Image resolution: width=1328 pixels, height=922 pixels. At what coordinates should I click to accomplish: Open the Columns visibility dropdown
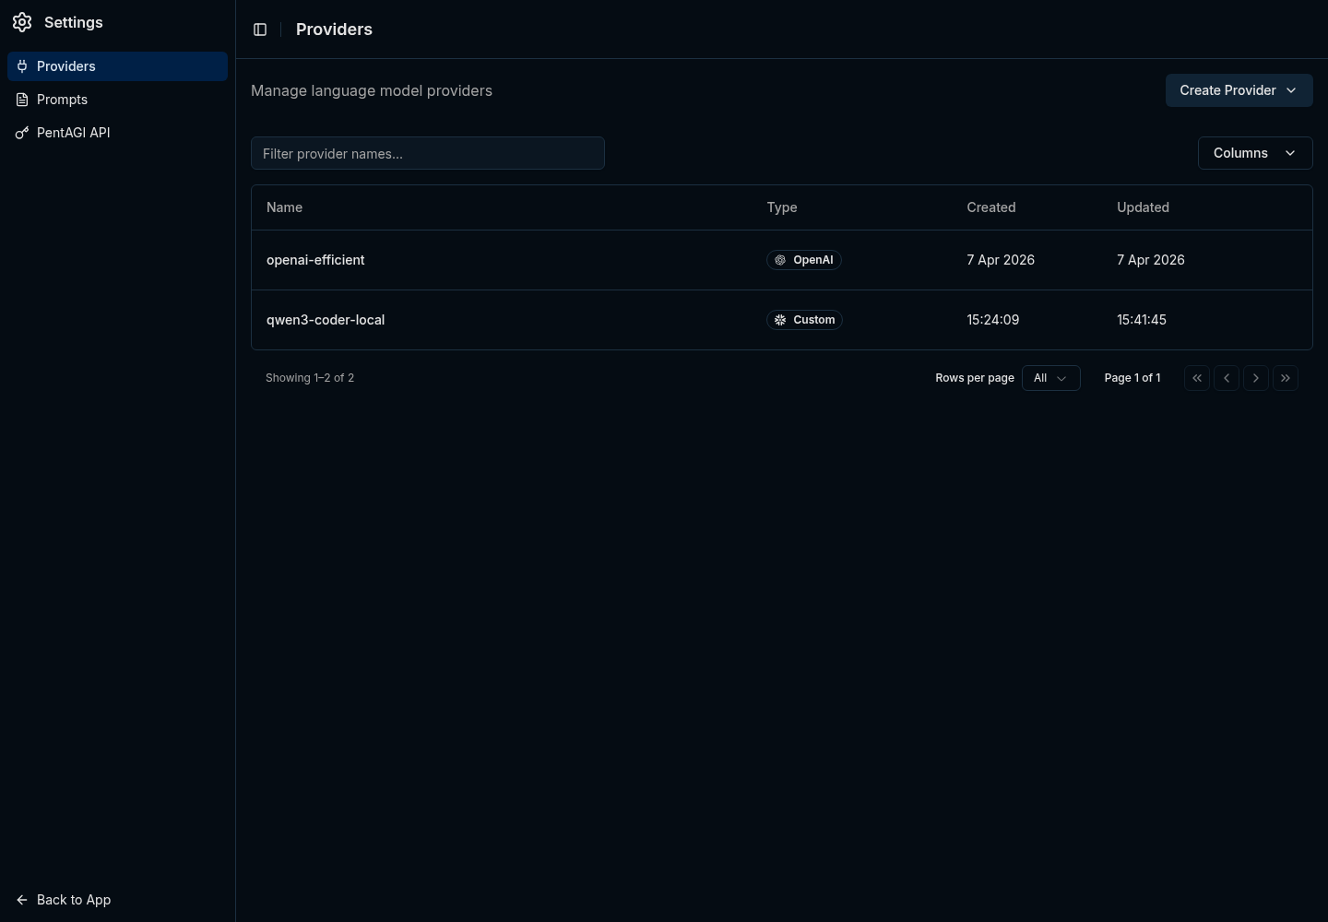pos(1254,153)
